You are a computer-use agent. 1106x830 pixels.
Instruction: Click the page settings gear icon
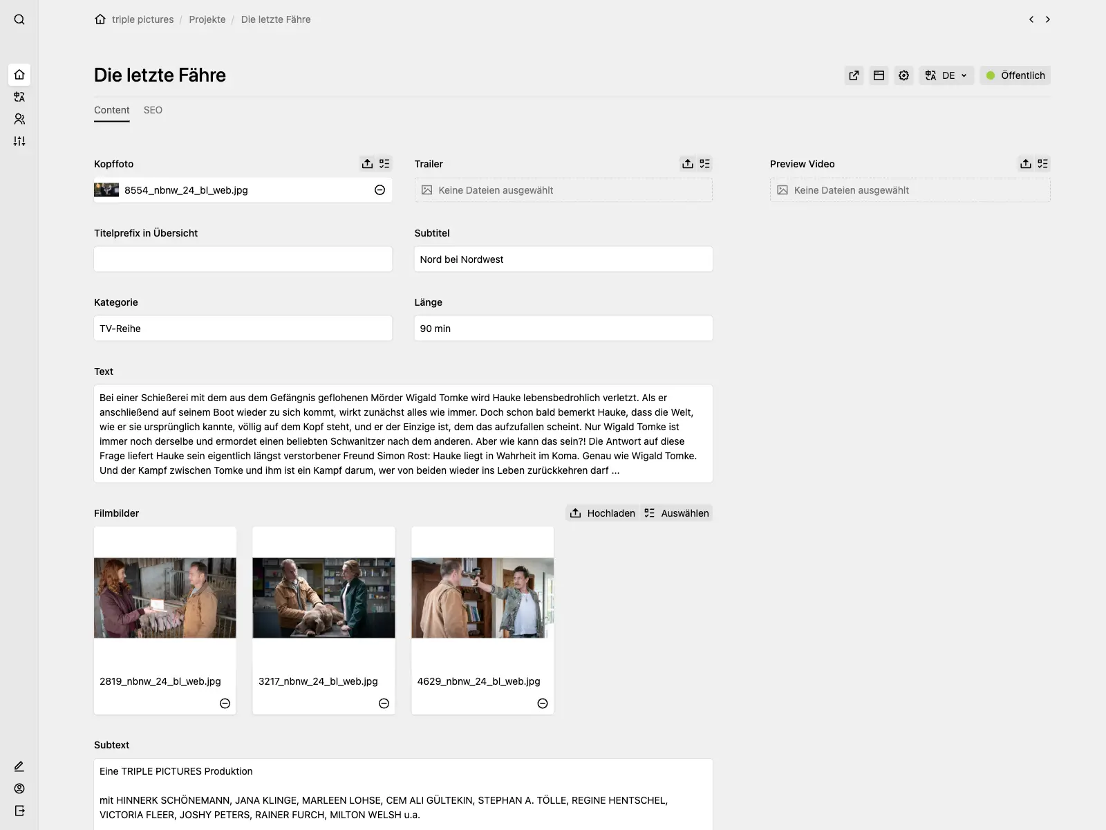[x=903, y=75]
